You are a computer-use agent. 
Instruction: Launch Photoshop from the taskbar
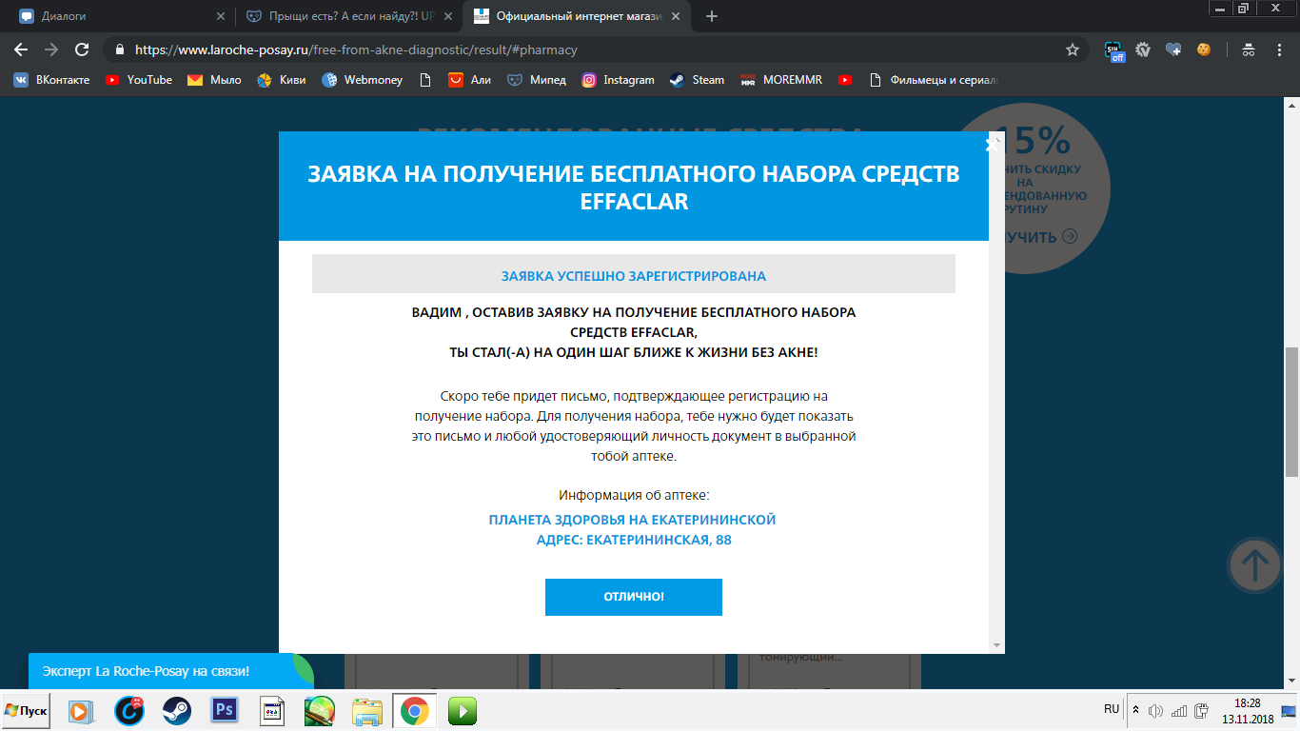(225, 710)
